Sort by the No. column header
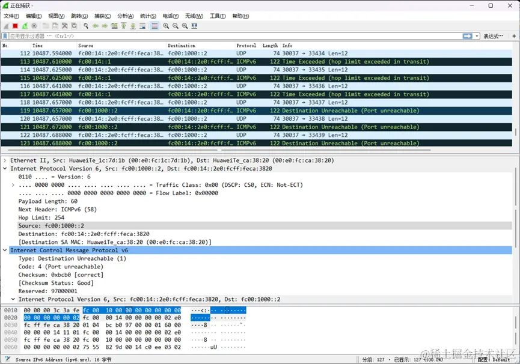520x364 pixels. coord(16,46)
